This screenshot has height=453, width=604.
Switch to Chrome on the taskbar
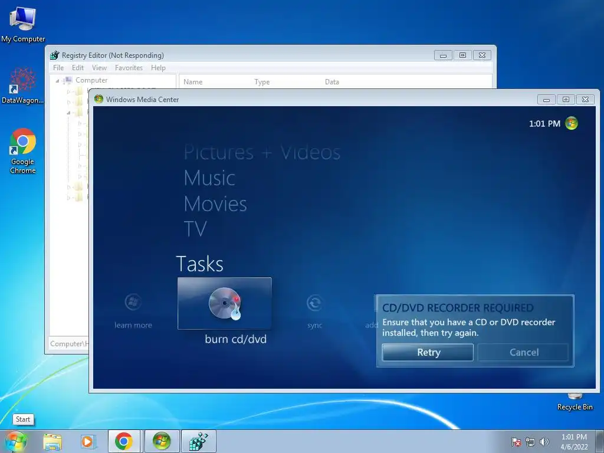pyautogui.click(x=124, y=441)
